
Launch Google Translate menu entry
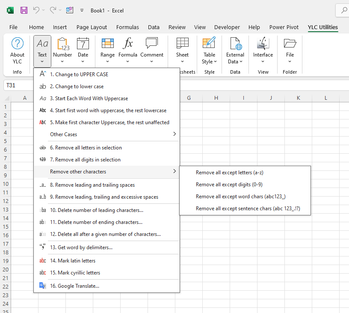[x=74, y=286]
